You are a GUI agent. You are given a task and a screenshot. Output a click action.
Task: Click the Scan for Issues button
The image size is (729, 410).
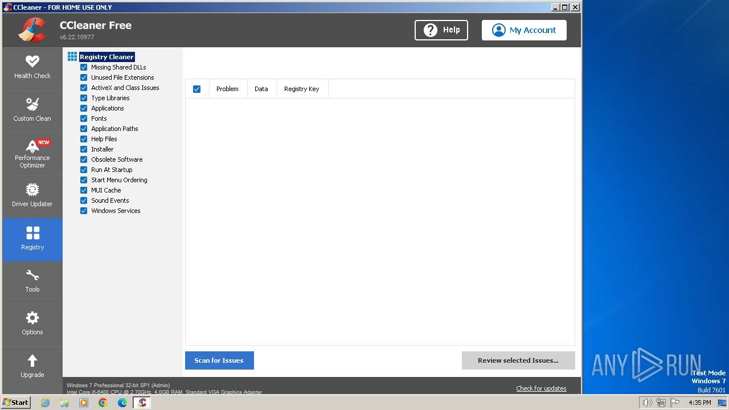pos(219,360)
